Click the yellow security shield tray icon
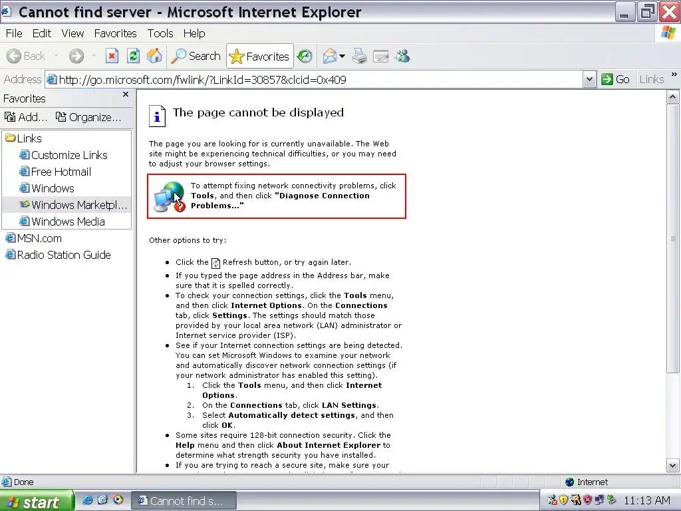Image resolution: width=681 pixels, height=511 pixels. [564, 500]
